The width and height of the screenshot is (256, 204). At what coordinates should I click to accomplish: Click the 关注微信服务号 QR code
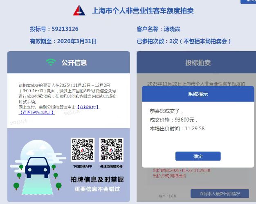pyautogui.click(x=111, y=150)
